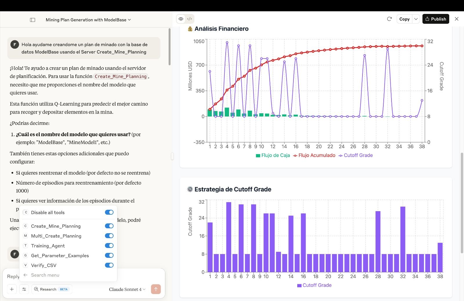Screen dimensions: 464x301
Task: Open chat title Mining Plan Generation dropdown
Action: pyautogui.click(x=88, y=20)
